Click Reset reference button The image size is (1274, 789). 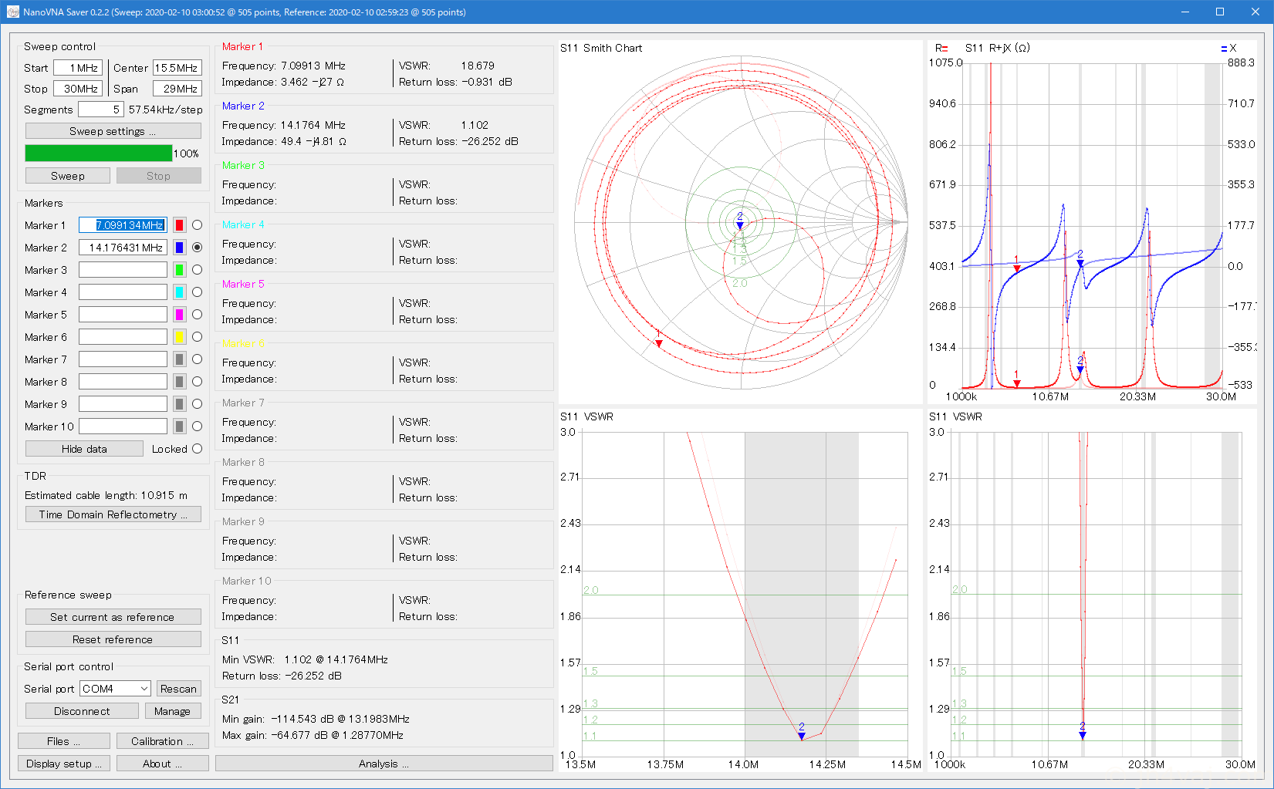tap(113, 639)
